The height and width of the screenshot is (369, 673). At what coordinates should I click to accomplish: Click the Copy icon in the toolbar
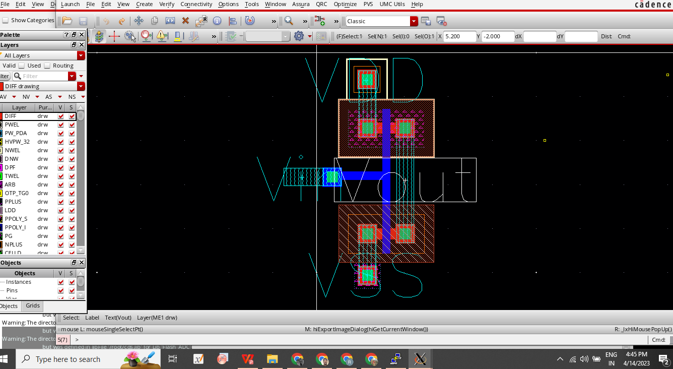(154, 21)
